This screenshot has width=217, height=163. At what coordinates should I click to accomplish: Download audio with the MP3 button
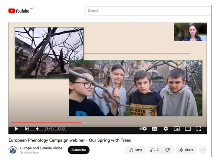coord(135,150)
